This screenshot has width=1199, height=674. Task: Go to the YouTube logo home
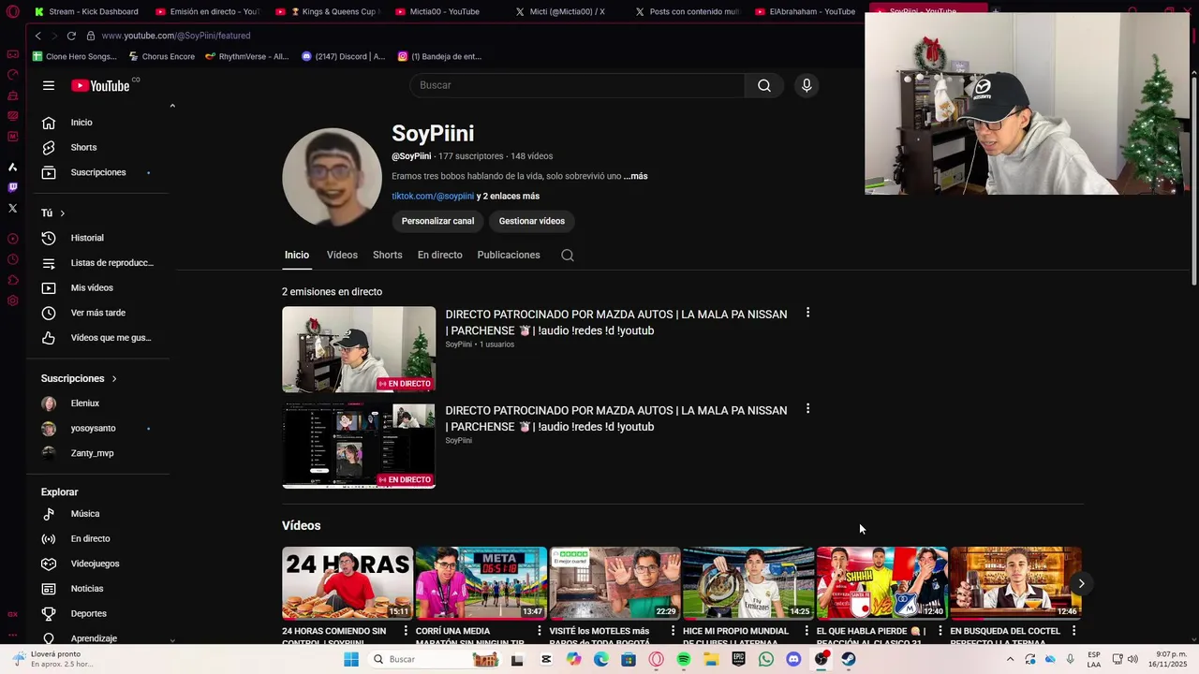[x=100, y=85]
